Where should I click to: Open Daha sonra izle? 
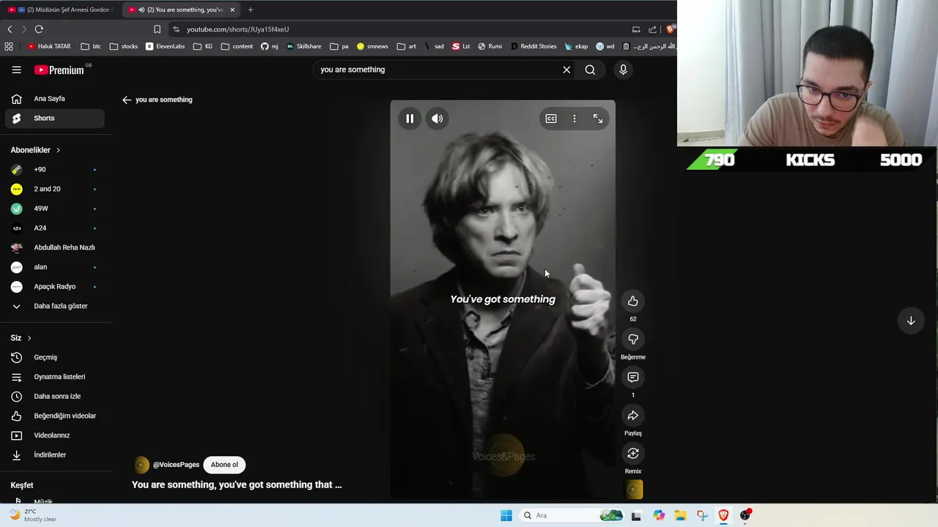[x=54, y=396]
